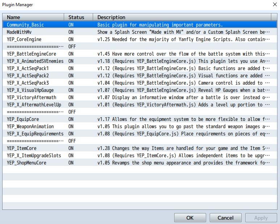
Task: Click the 'Basic plugin for manipulating' description
Action: click(x=160, y=25)
